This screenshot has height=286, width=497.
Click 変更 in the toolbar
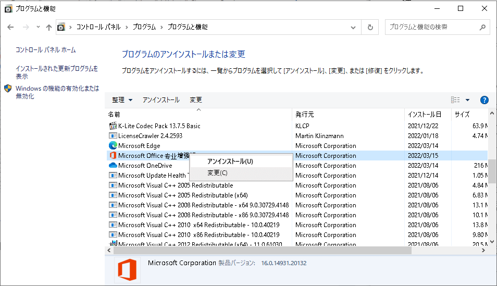(196, 100)
